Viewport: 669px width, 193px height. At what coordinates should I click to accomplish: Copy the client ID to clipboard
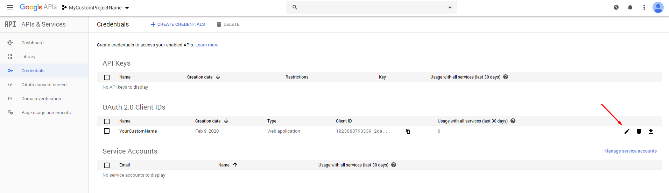(408, 131)
